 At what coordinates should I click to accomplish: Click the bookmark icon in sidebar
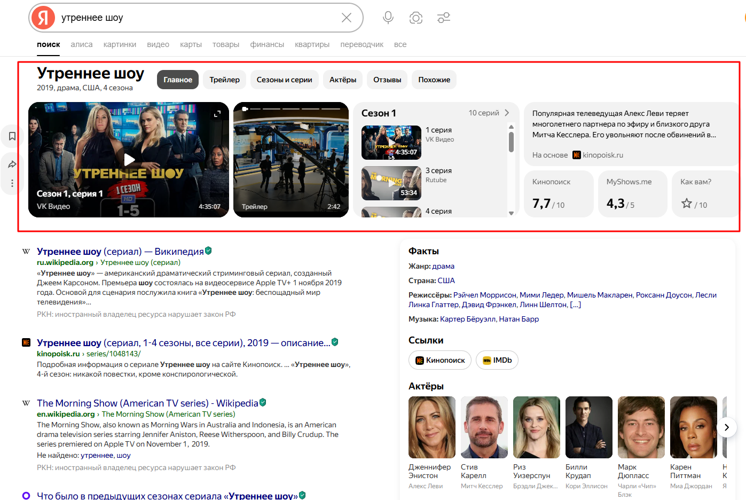[x=12, y=137]
